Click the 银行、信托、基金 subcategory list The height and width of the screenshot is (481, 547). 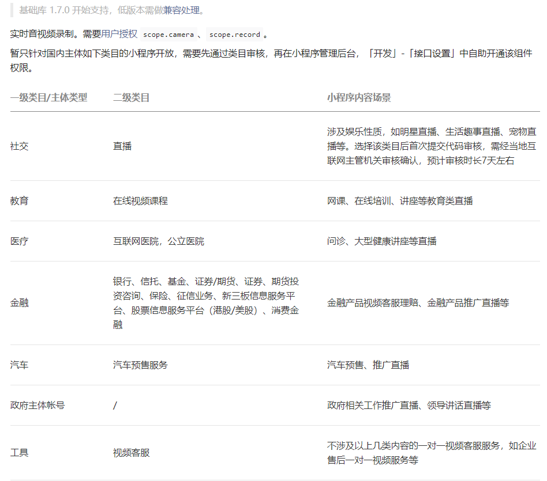[206, 303]
